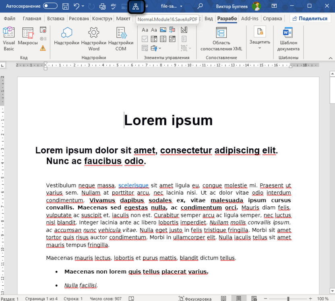This screenshot has height=301, width=335.
Task: Click the Поделиться button
Action: pos(310,19)
